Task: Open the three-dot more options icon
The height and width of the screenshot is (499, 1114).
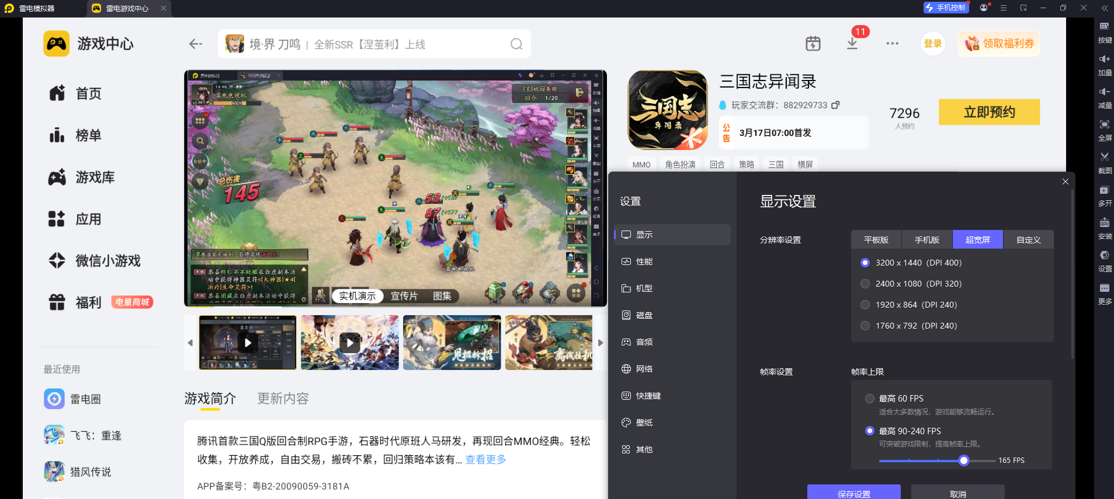Action: coord(892,44)
